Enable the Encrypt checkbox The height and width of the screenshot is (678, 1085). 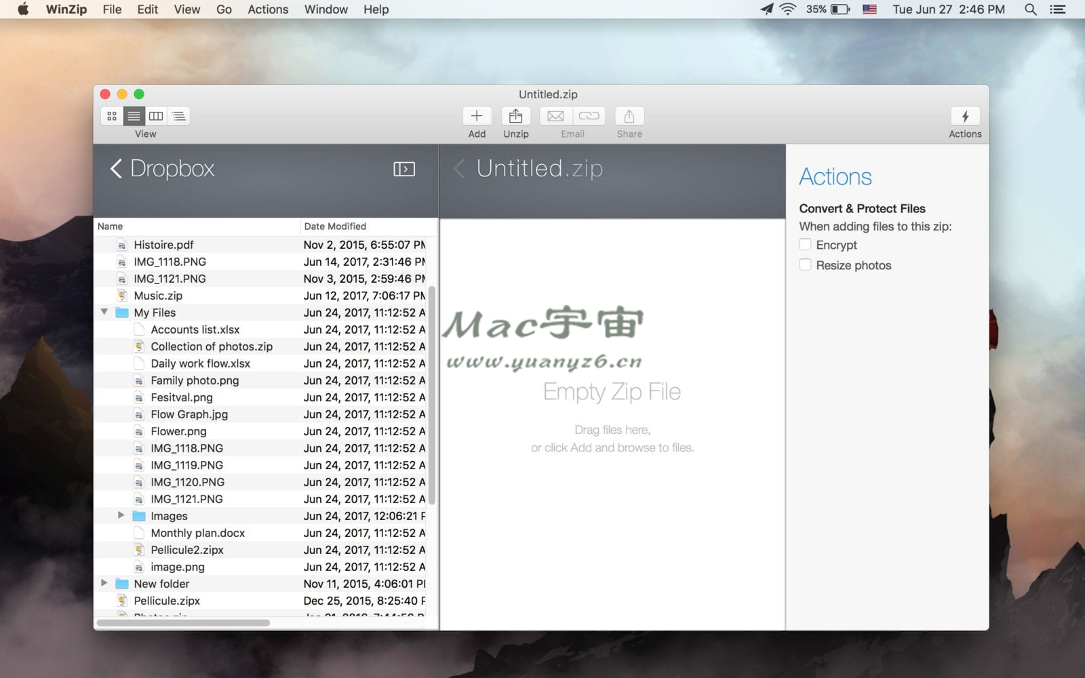(x=805, y=245)
